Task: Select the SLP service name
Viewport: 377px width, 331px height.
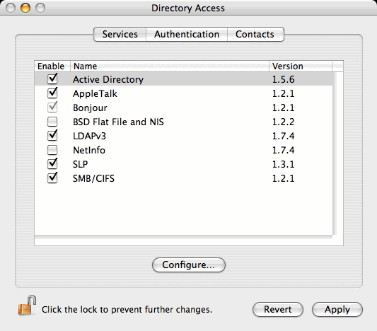Action: click(x=81, y=164)
